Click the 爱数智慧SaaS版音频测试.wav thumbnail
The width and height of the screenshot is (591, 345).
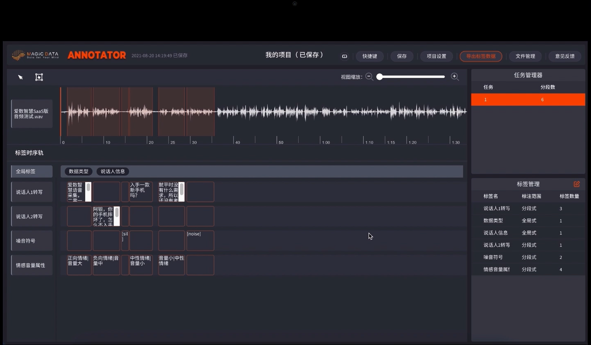32,113
